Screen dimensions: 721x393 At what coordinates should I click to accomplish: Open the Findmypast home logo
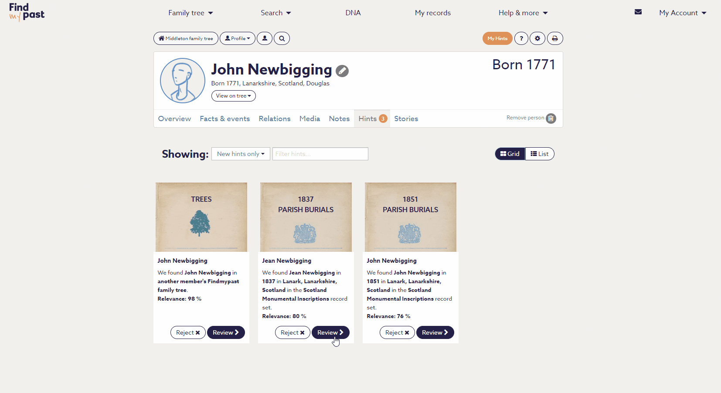click(x=27, y=12)
